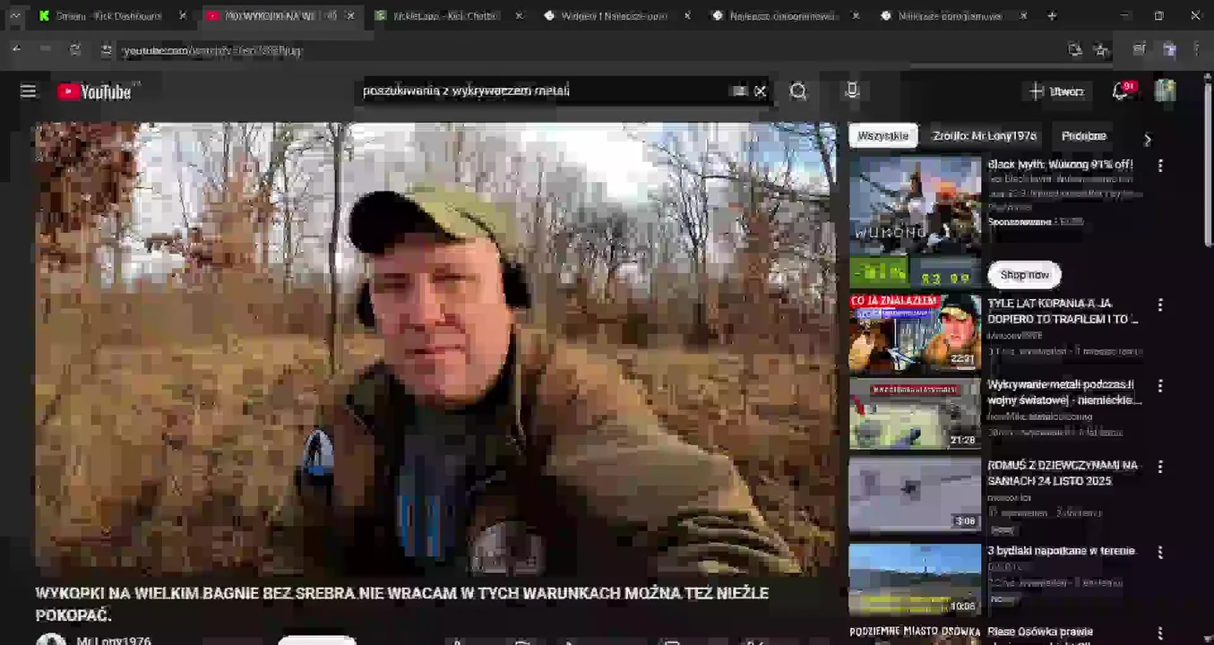Open options for TYLE LAT KOPANIA video
The width and height of the screenshot is (1214, 645).
tap(1160, 305)
